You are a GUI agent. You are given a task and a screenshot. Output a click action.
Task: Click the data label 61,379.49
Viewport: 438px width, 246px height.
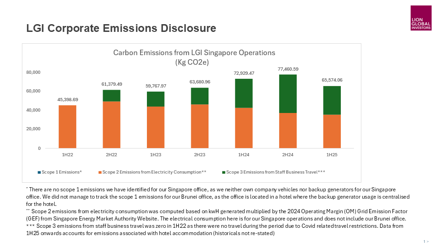tap(112, 84)
